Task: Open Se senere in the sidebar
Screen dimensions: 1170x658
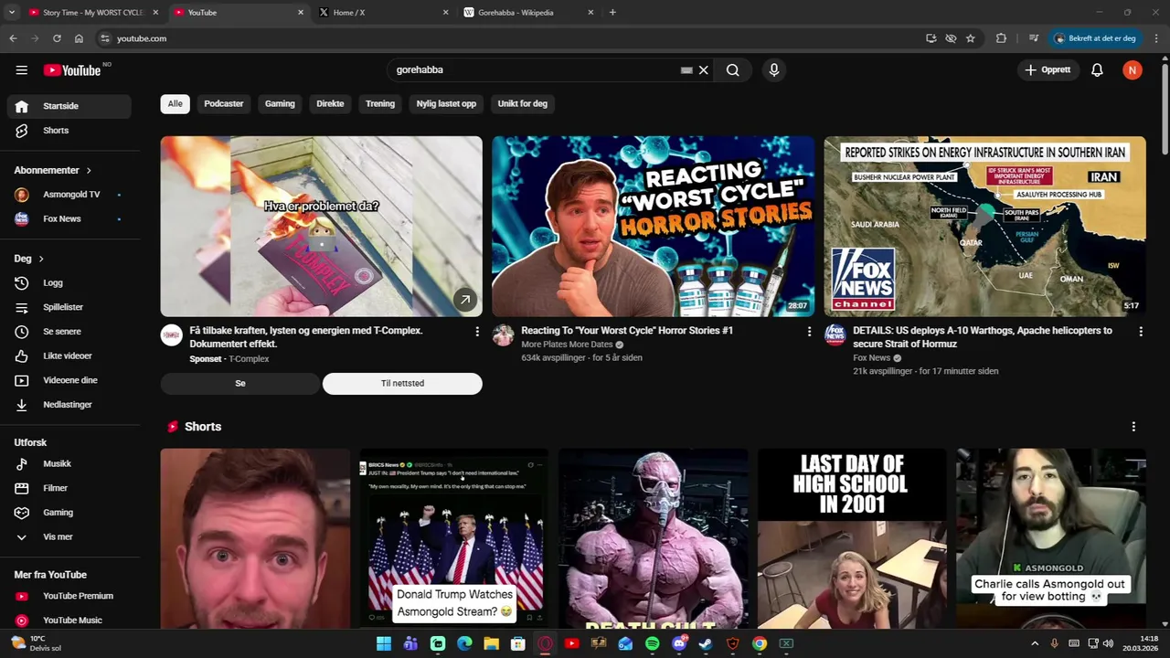Action: (x=69, y=332)
